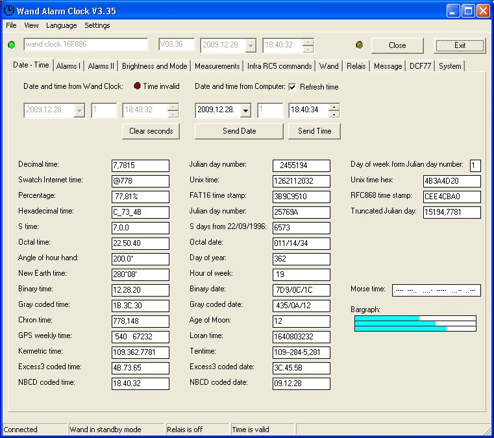494x438 pixels.
Task: Open the computer date dropdown
Action: pyautogui.click(x=245, y=110)
